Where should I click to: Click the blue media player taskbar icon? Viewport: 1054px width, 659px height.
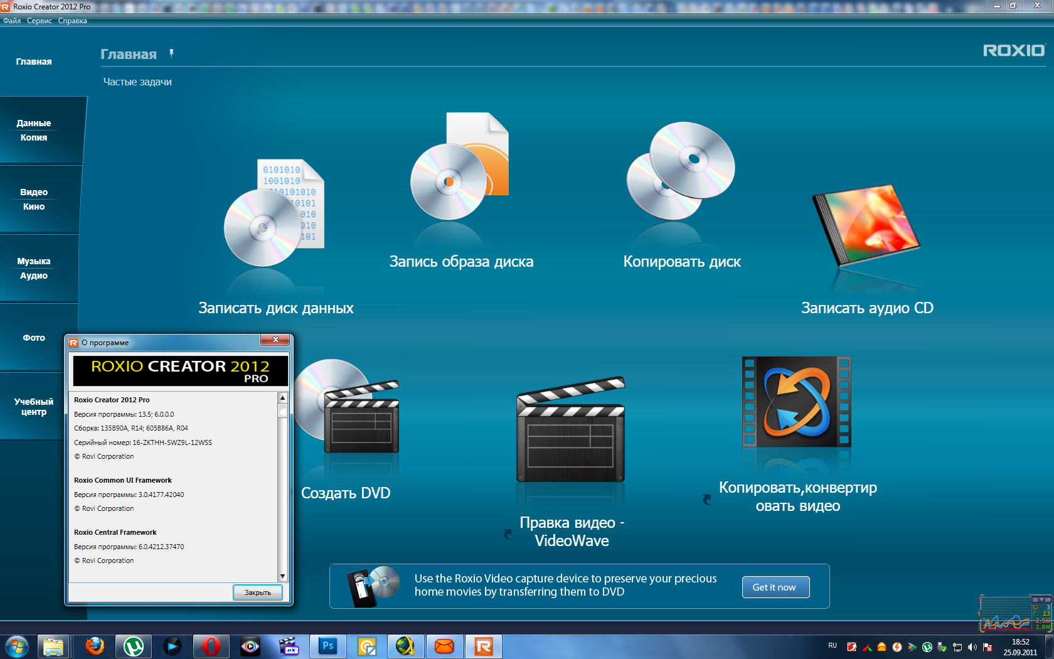point(173,646)
